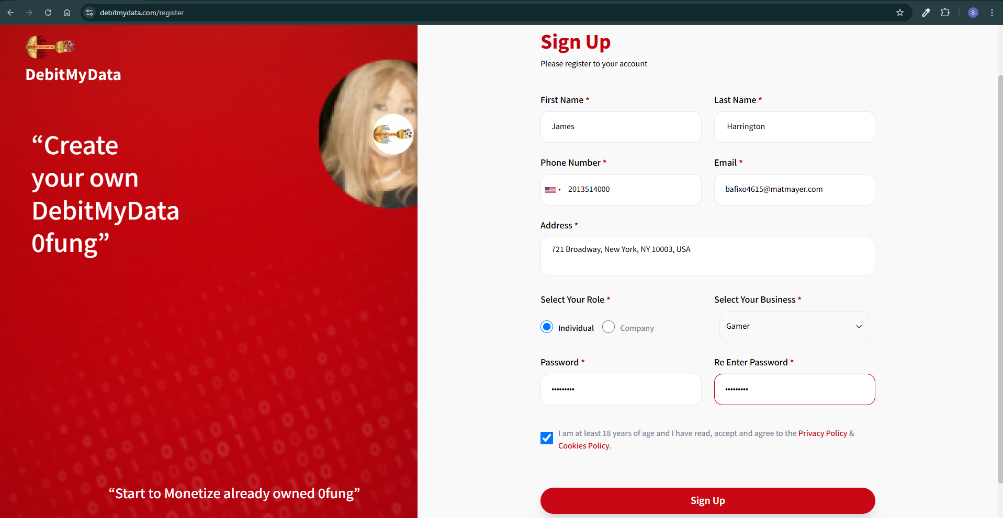Screen dimensions: 1003x518
Task: Open the Privacy Policy link
Action: pos(822,433)
